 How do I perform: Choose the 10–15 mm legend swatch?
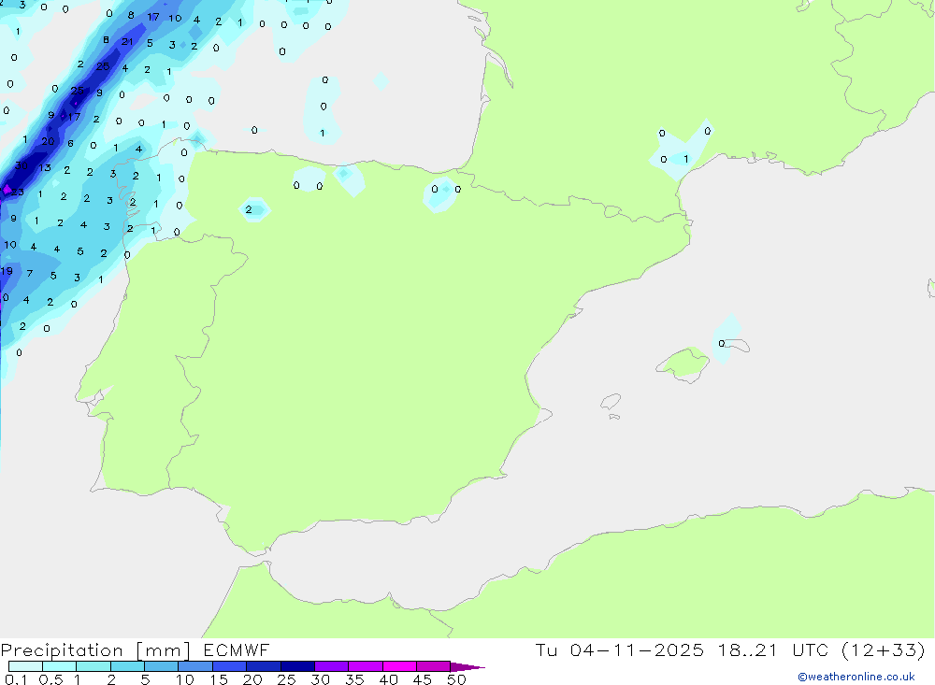195,666
